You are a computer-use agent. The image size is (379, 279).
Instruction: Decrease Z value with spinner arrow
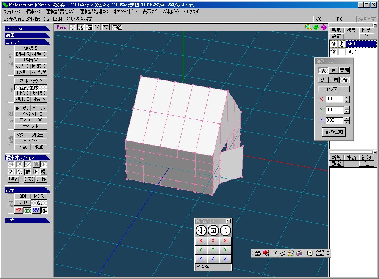347,122
